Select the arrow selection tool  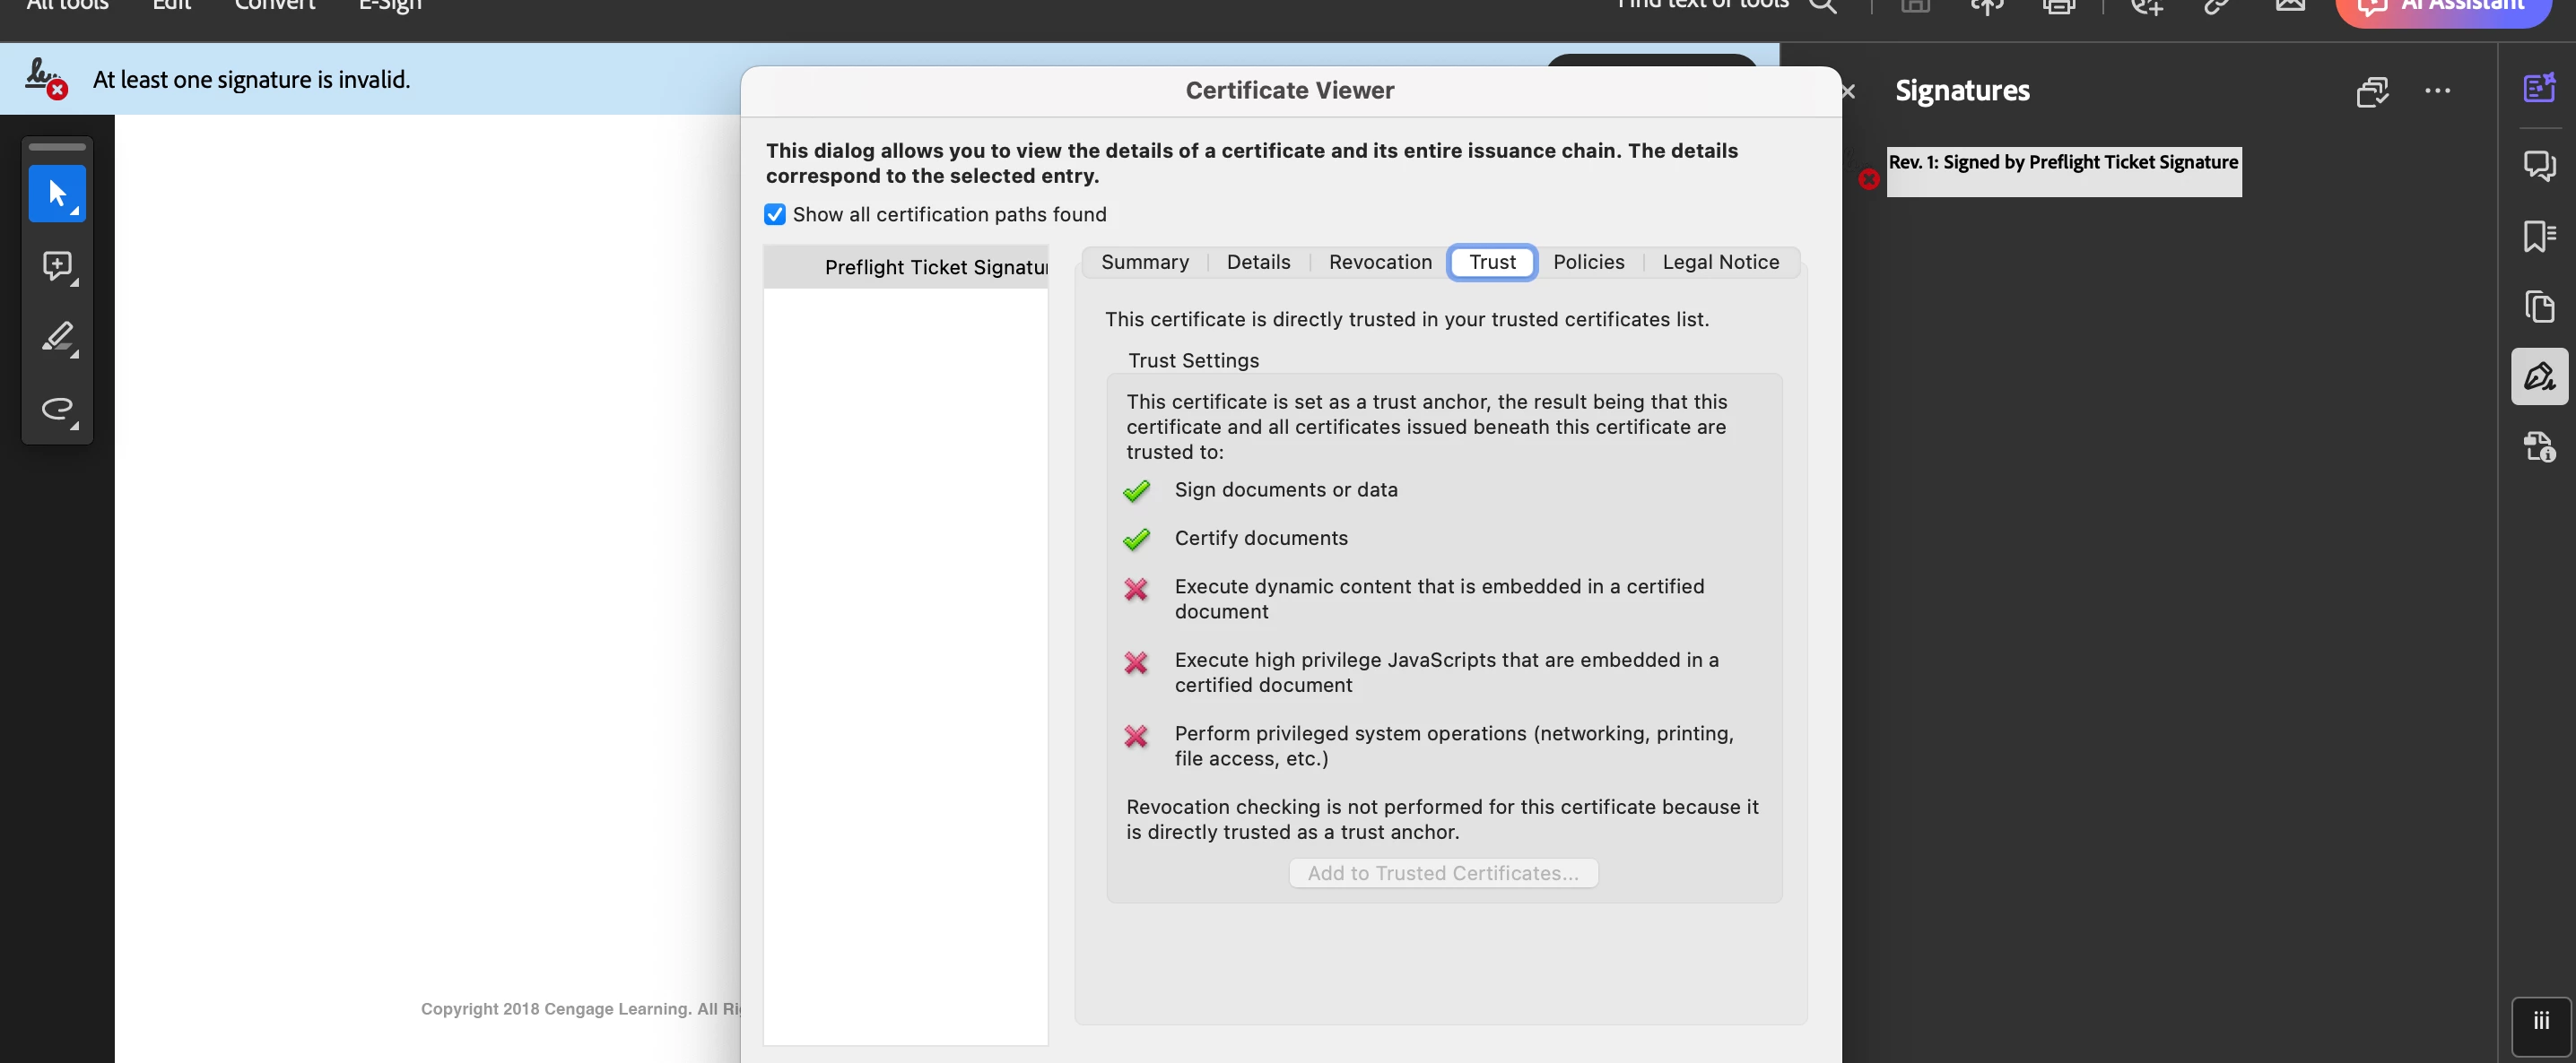click(57, 193)
